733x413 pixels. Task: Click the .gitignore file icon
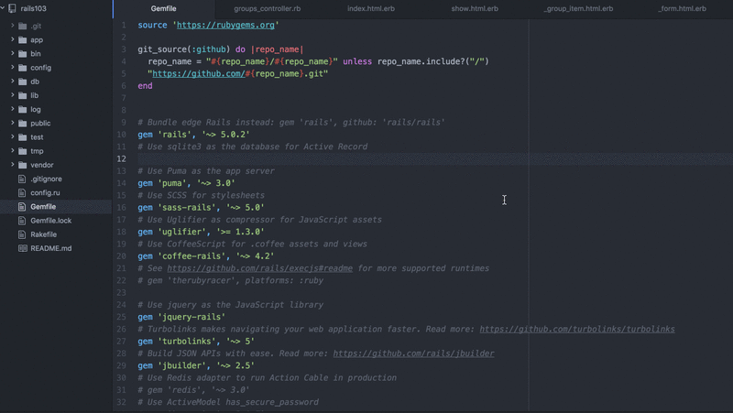[22, 179]
